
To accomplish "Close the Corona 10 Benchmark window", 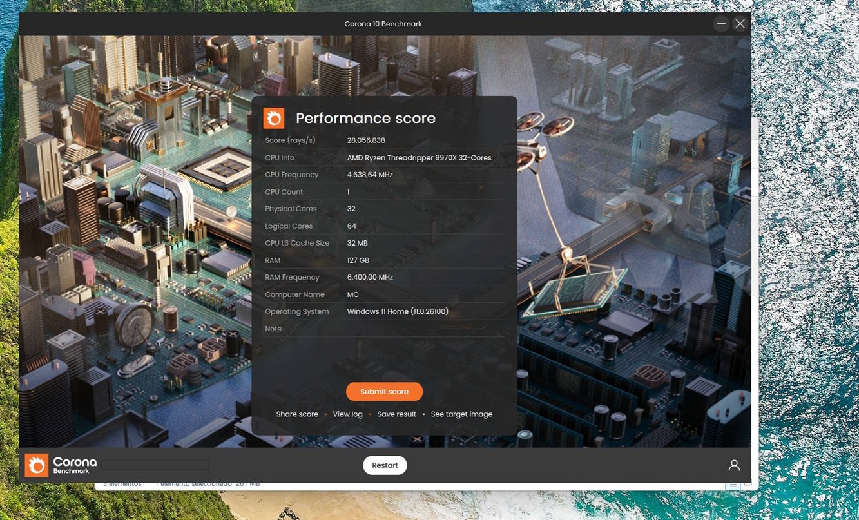I will pos(740,24).
